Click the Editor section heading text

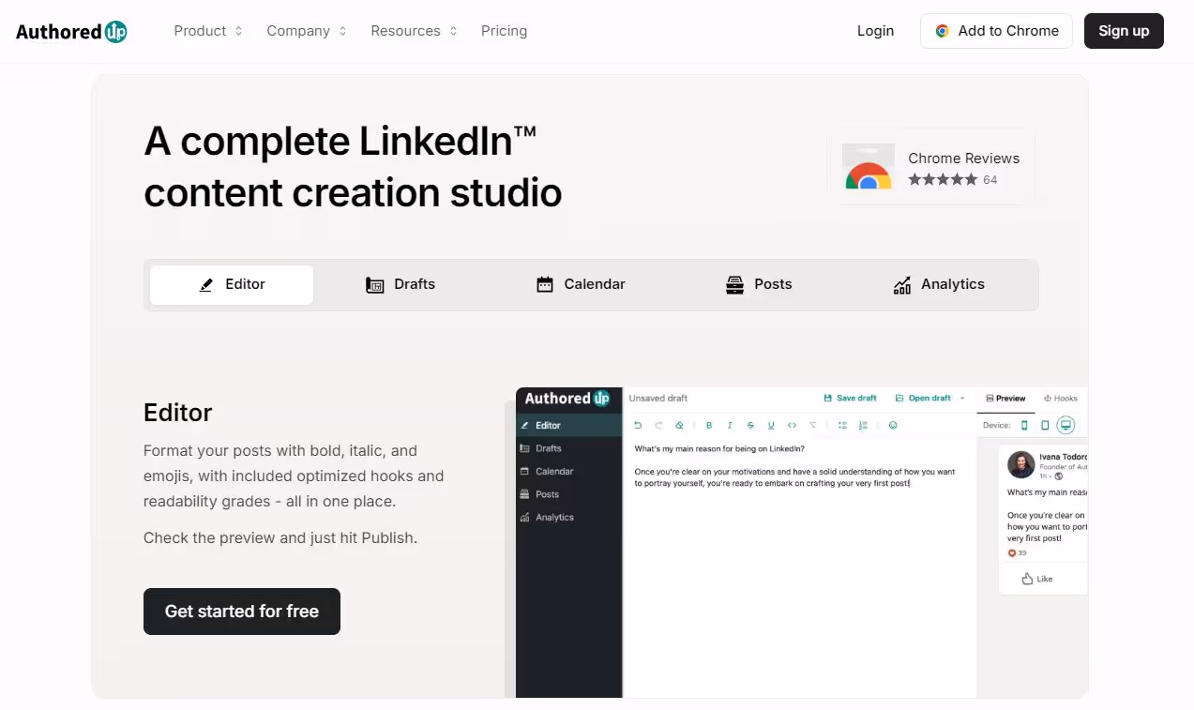[x=178, y=413]
